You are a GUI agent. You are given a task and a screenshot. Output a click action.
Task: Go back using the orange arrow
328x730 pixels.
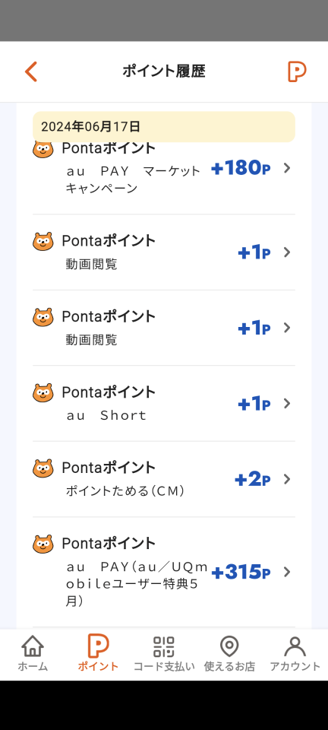pos(30,71)
